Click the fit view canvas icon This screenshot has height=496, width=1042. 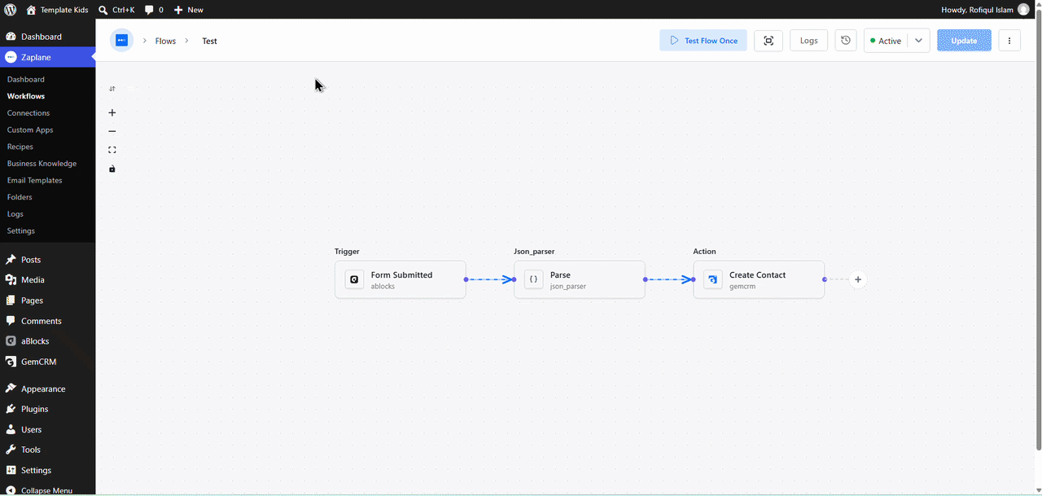pyautogui.click(x=112, y=150)
